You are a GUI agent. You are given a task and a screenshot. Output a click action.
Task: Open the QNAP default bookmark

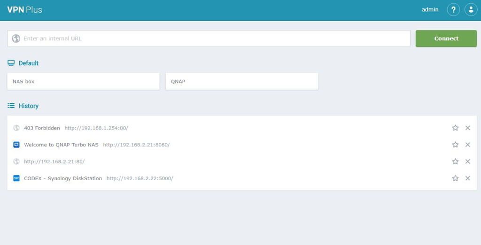242,81
